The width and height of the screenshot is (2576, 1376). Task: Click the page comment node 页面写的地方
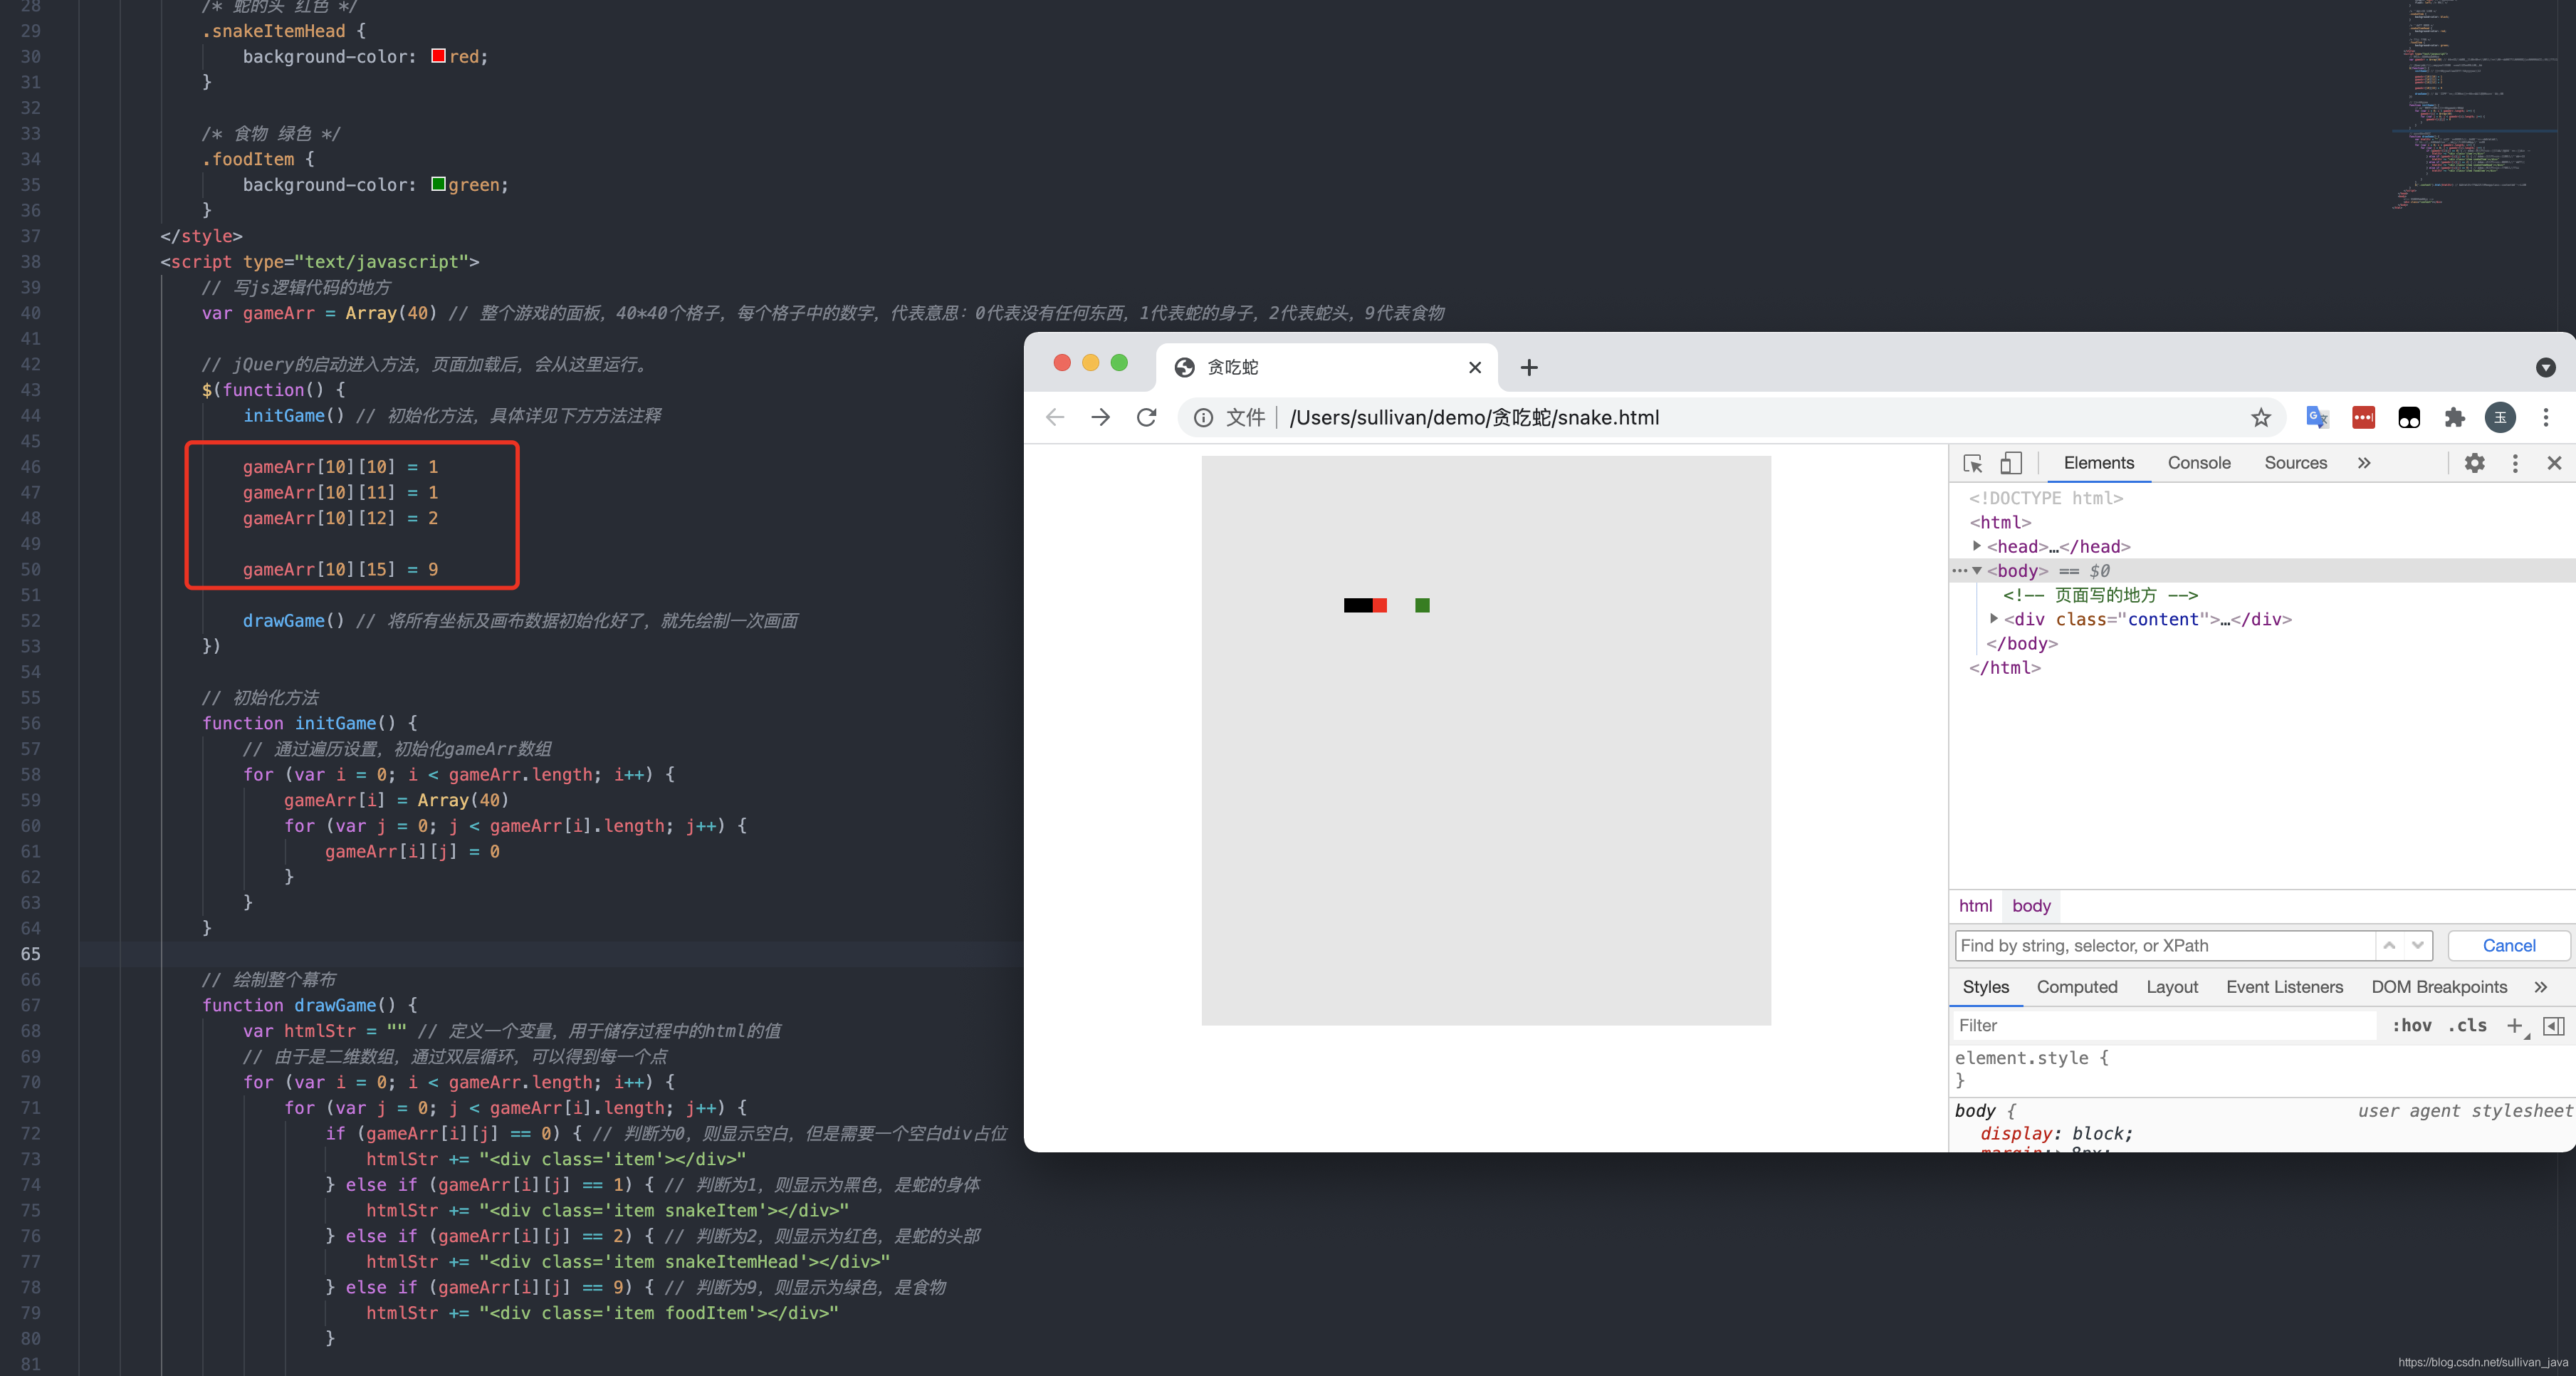pos(2100,595)
